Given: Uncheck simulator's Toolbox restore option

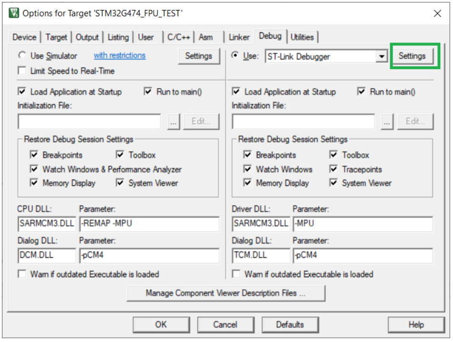Looking at the screenshot, I should (120, 155).
